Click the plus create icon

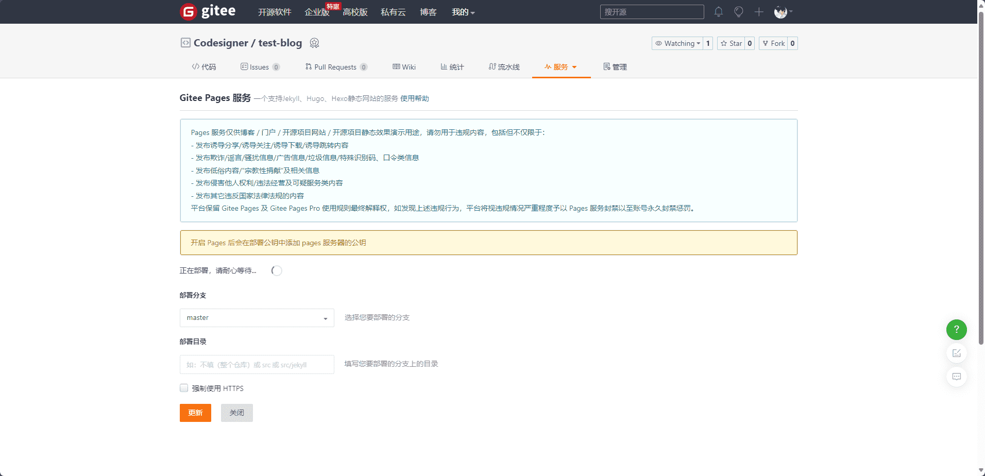759,12
